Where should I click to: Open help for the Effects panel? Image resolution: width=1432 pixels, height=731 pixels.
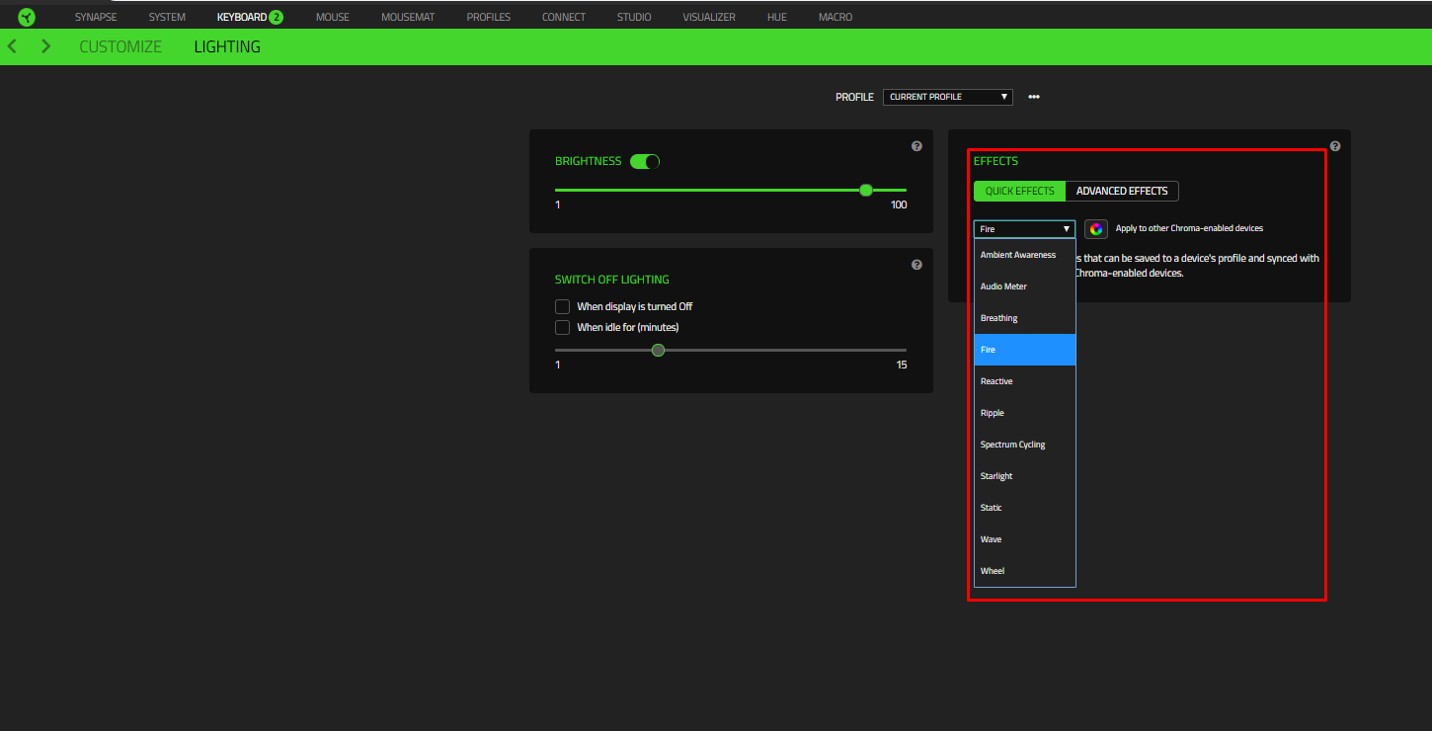(1335, 146)
